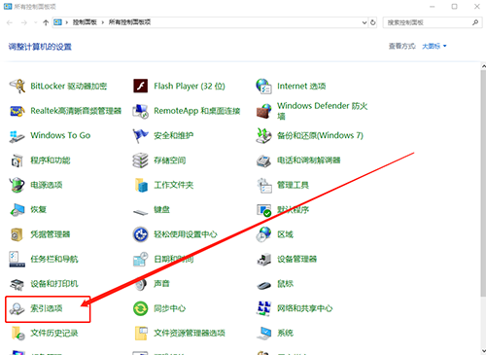The image size is (486, 355).
Task: Open the Flash Player (32 位) icon
Action: point(141,87)
